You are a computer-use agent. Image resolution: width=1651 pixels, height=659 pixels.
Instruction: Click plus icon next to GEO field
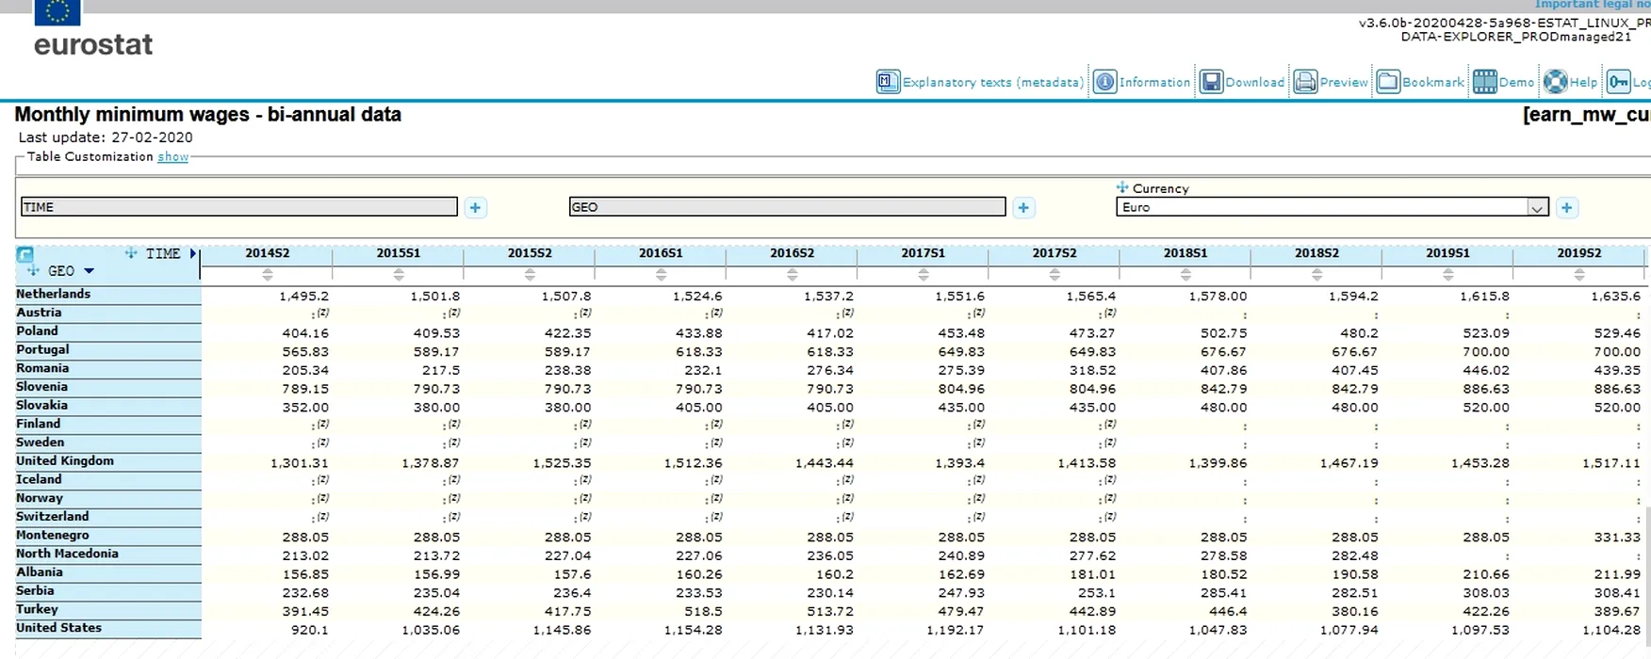(1023, 208)
